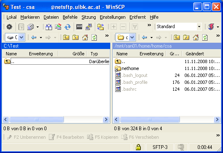Click the SFTP-3 protocol status

point(160,147)
